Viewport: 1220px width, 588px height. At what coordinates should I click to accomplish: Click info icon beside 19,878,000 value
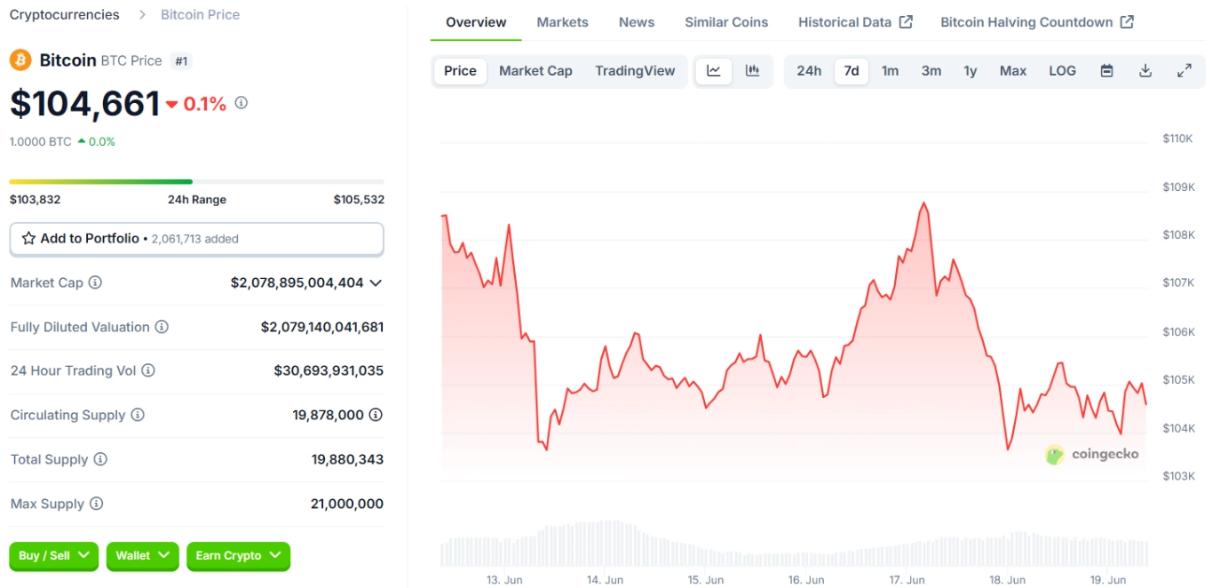[x=376, y=415]
